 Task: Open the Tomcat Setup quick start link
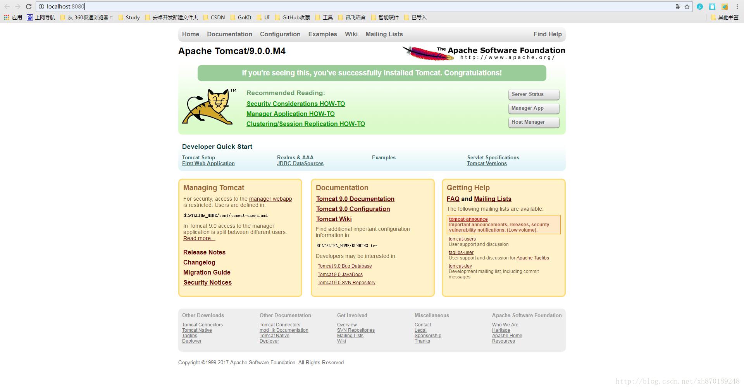point(198,157)
